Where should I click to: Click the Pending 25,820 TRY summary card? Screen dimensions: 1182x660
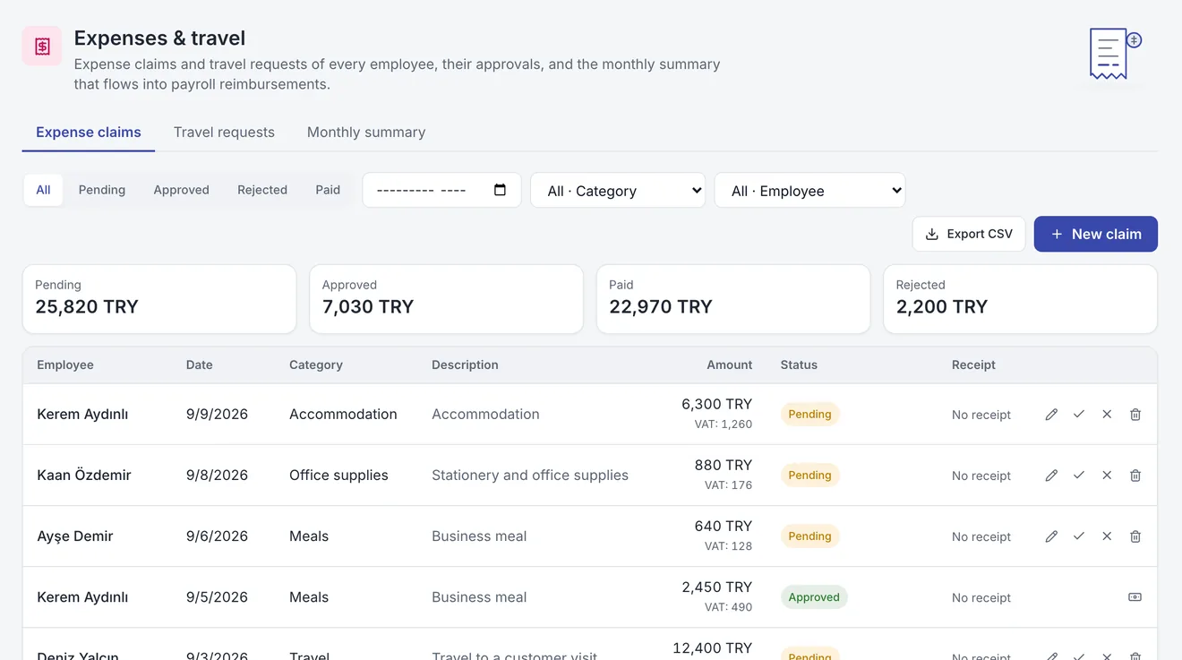159,299
